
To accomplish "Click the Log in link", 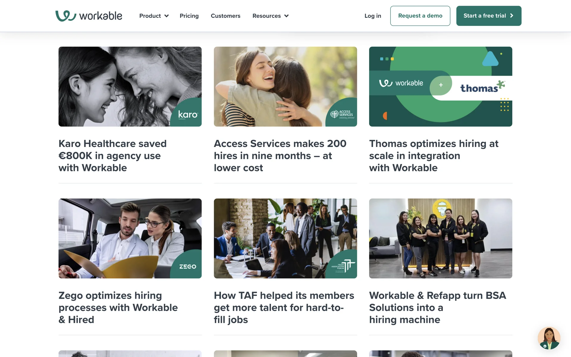I will 373,16.
